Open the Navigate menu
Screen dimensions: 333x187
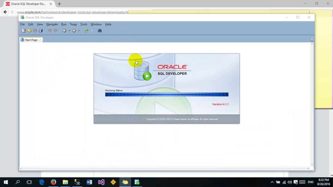(52, 24)
